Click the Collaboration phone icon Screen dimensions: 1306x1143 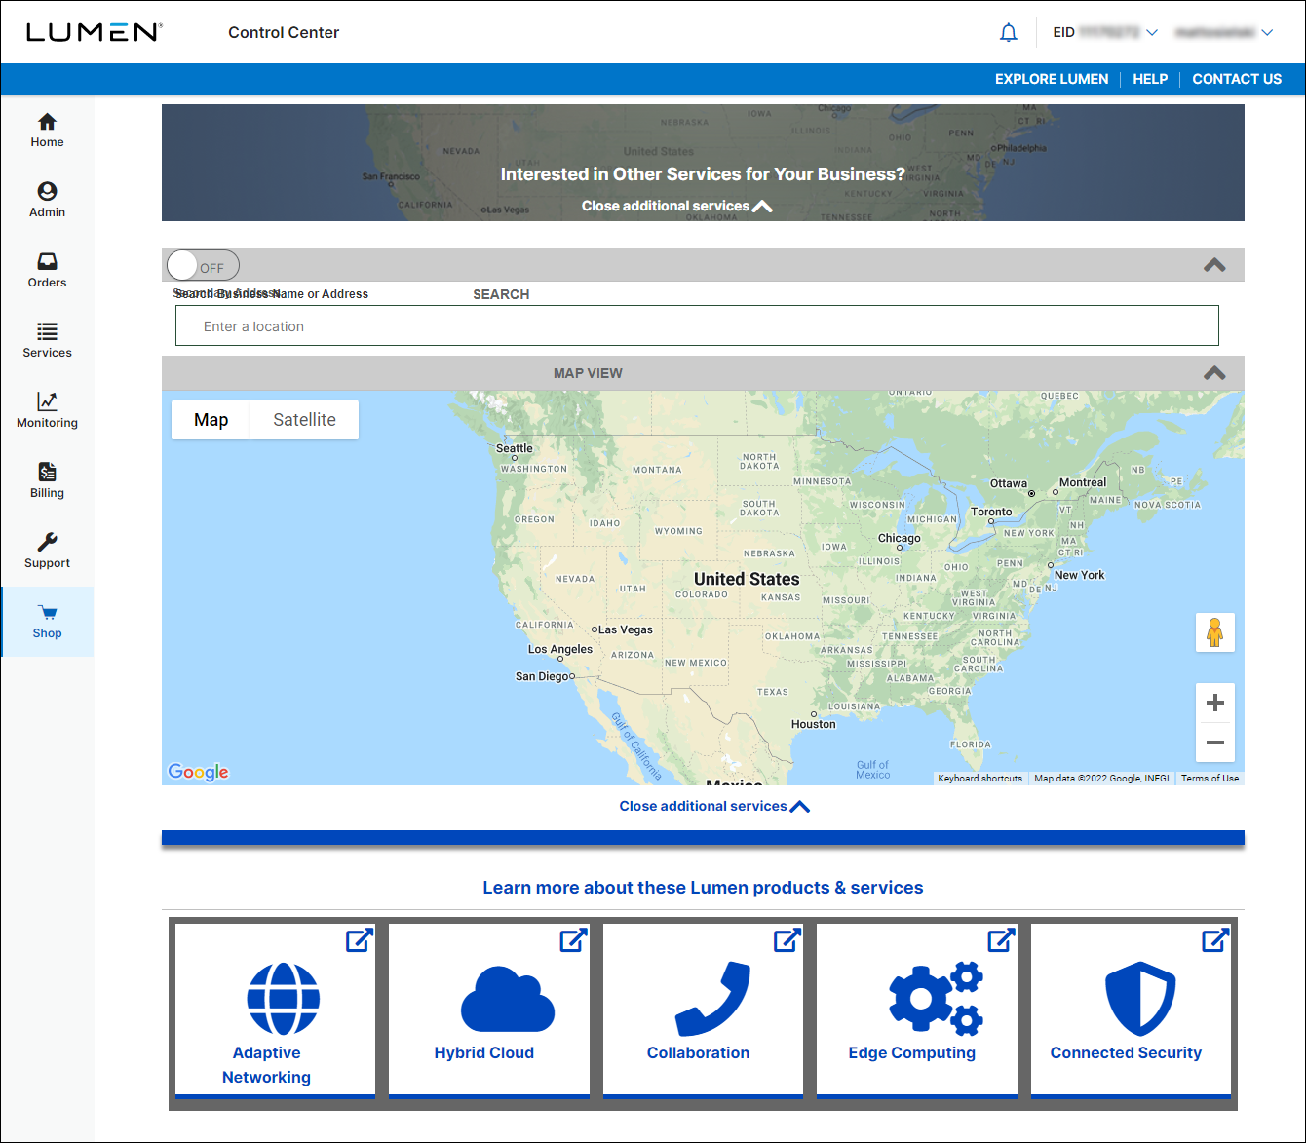point(713,999)
